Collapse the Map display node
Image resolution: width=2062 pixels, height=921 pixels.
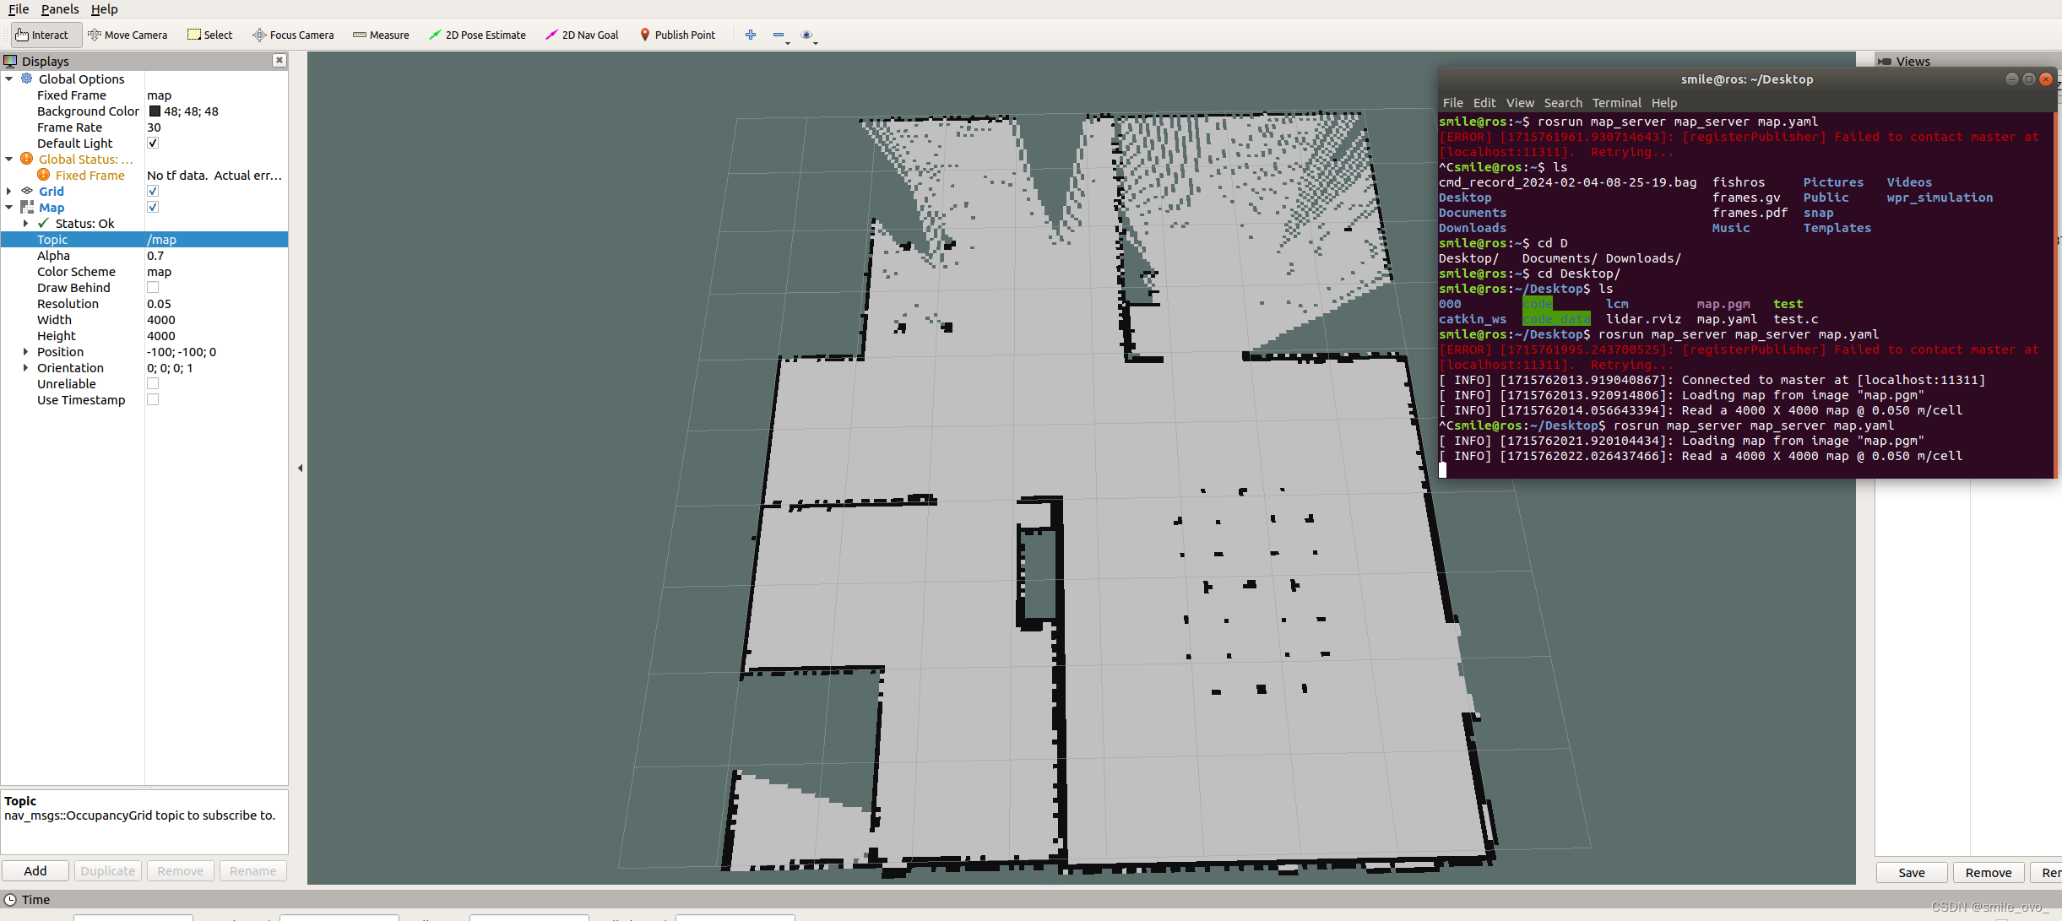(x=9, y=207)
